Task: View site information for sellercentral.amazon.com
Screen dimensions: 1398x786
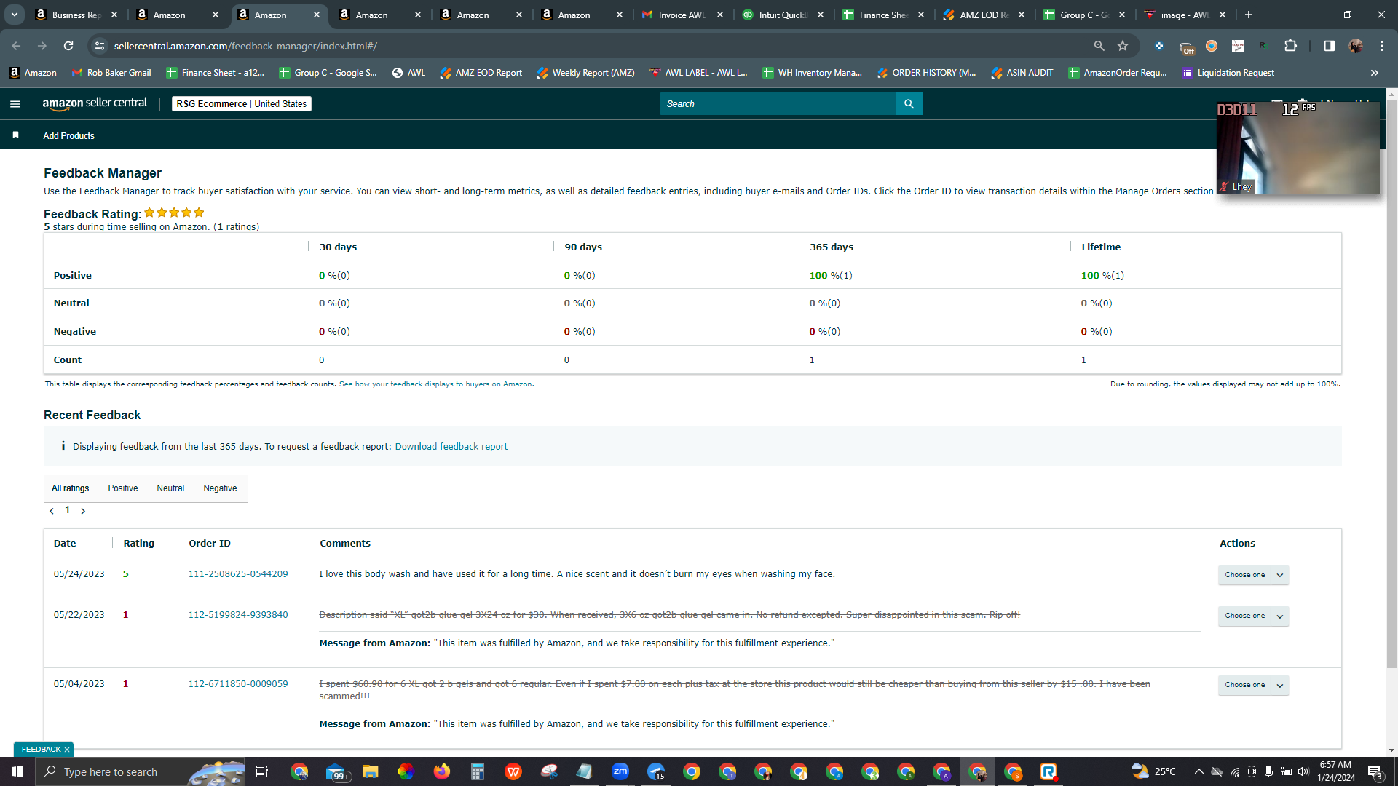Action: tap(100, 46)
